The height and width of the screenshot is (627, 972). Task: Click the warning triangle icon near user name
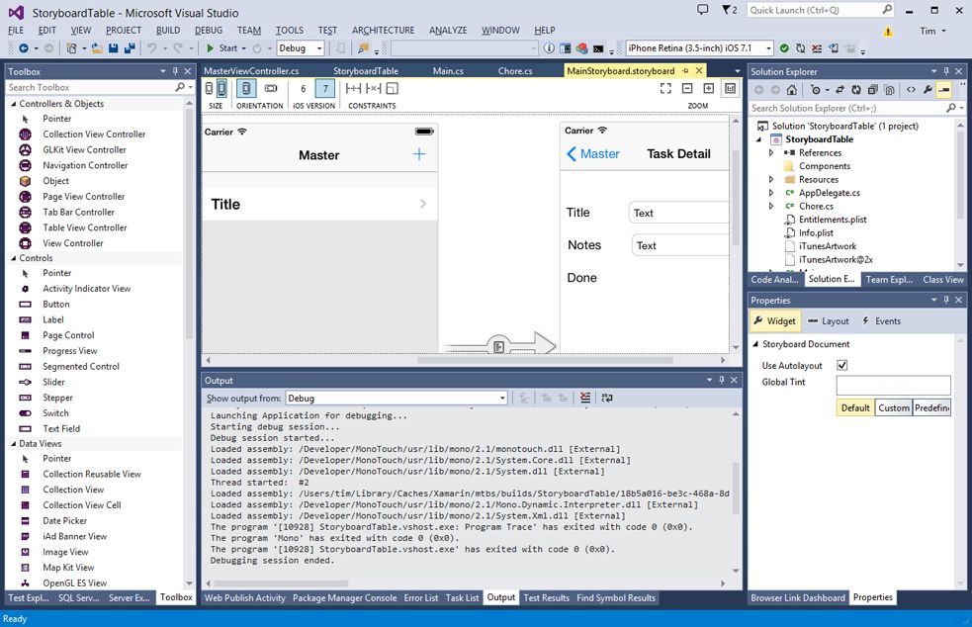(x=888, y=31)
